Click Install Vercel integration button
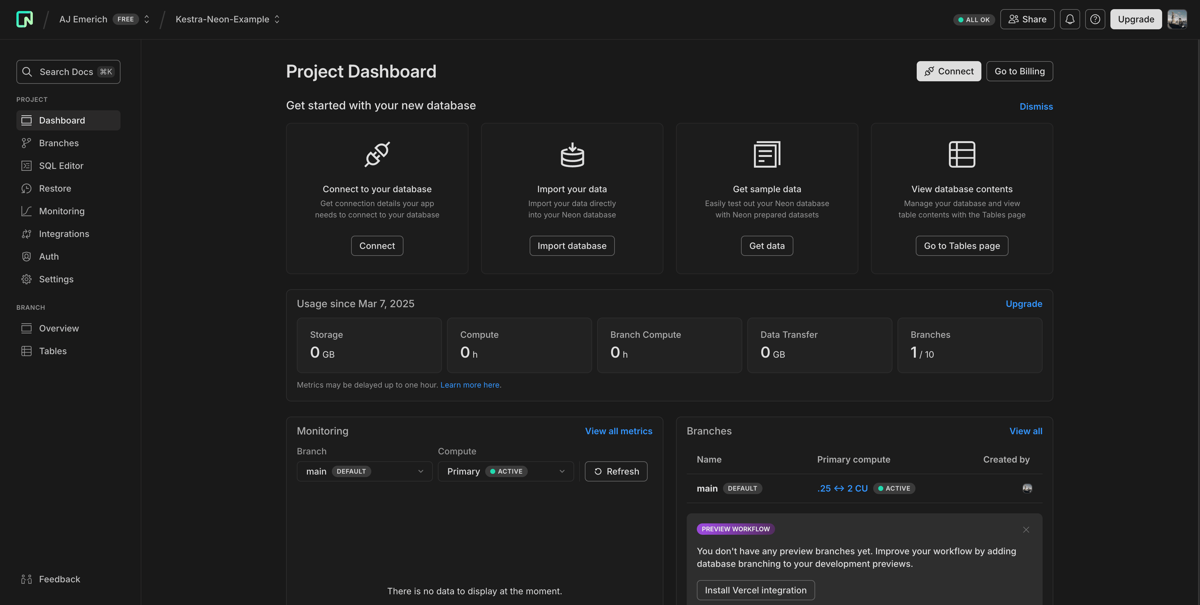This screenshot has height=605, width=1200. [755, 590]
